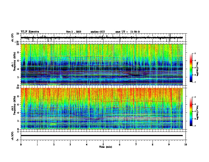Click the ch.1 color scale units label
Viewport: 209px width, 162px height.
coord(198,69)
